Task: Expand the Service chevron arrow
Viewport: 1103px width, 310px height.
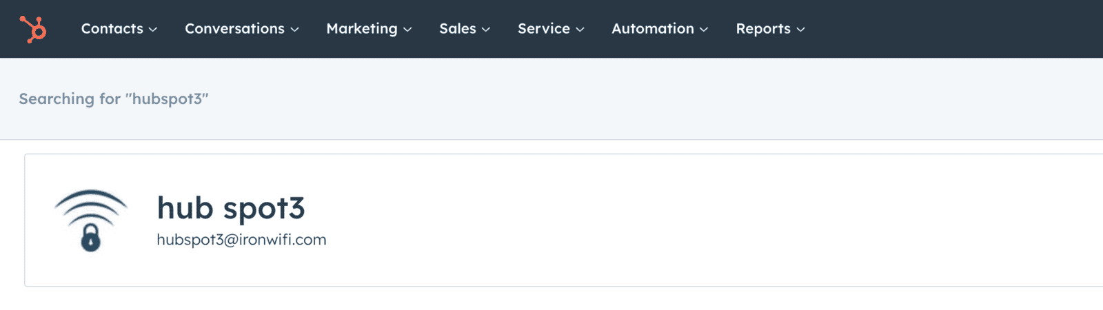Action: click(580, 30)
